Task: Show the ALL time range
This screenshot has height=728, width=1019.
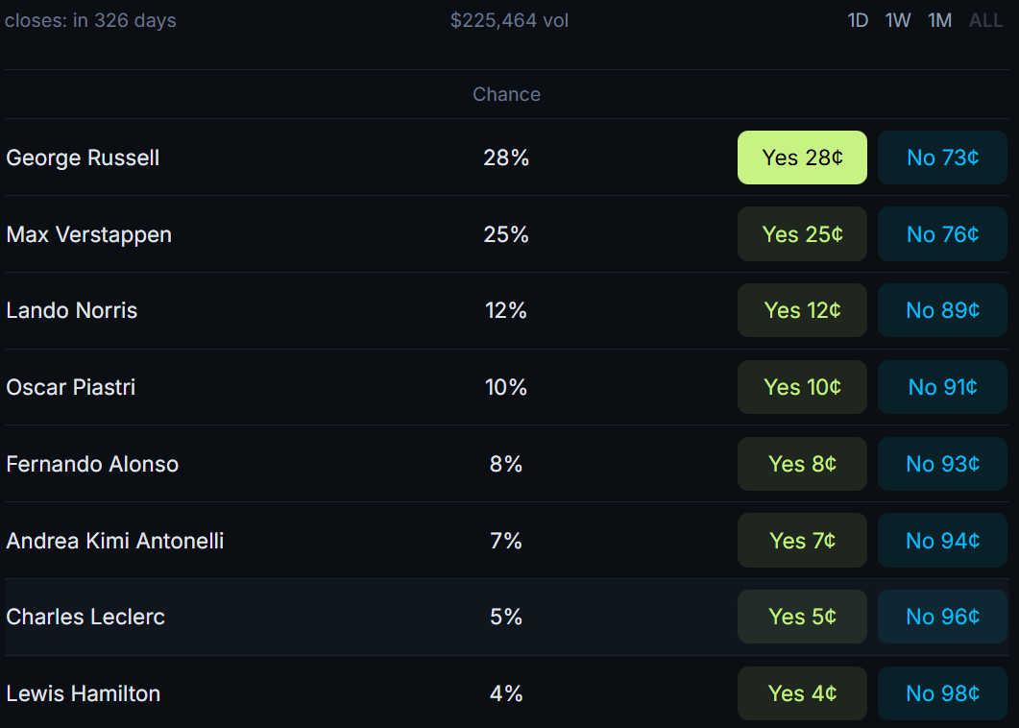Action: coord(985,20)
